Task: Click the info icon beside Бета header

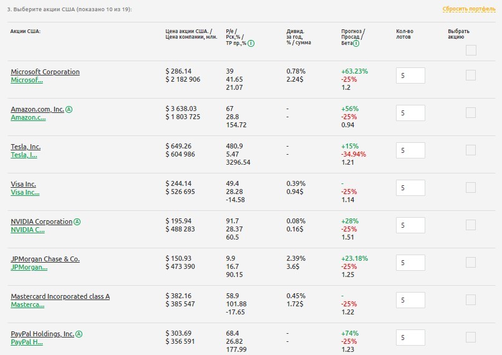Action: click(x=356, y=43)
